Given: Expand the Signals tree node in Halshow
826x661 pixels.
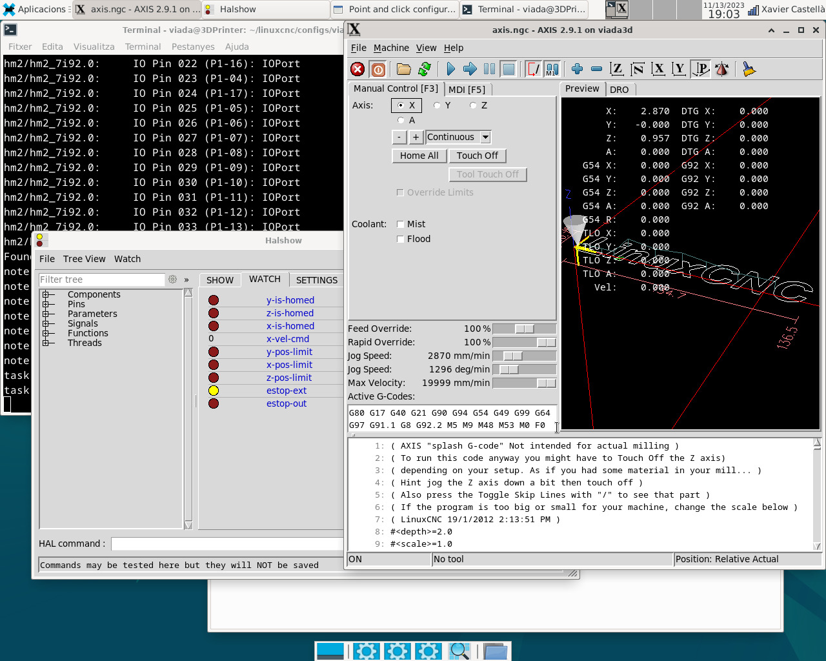Looking at the screenshot, I should (46, 323).
